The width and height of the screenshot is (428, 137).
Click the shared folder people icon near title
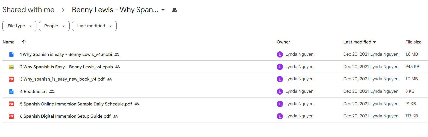coord(175,10)
